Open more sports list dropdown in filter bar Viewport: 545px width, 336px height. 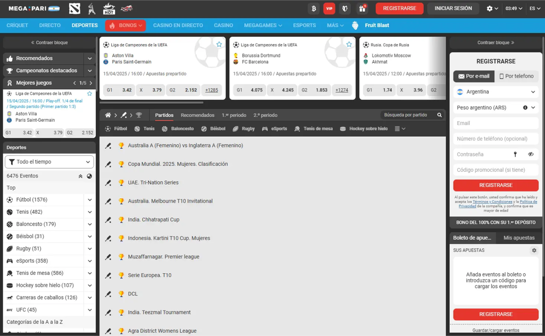click(x=400, y=129)
